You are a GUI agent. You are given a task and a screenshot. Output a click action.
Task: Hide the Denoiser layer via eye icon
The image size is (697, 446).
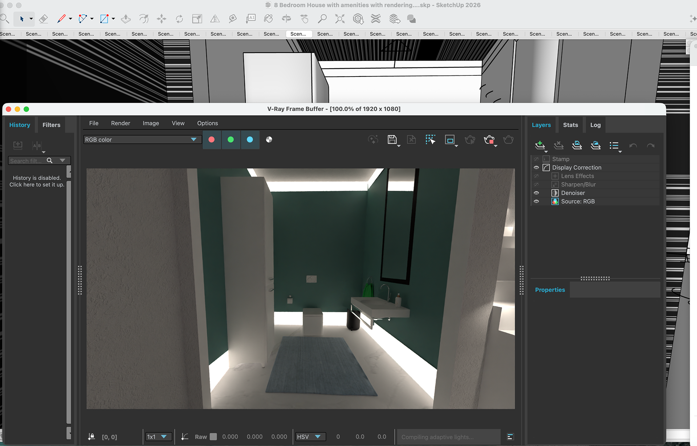pos(536,193)
